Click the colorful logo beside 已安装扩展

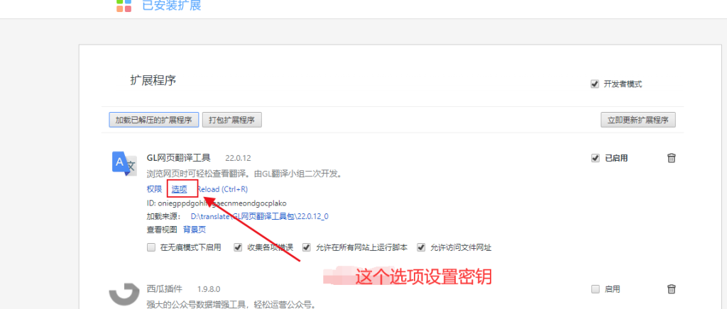(124, 6)
